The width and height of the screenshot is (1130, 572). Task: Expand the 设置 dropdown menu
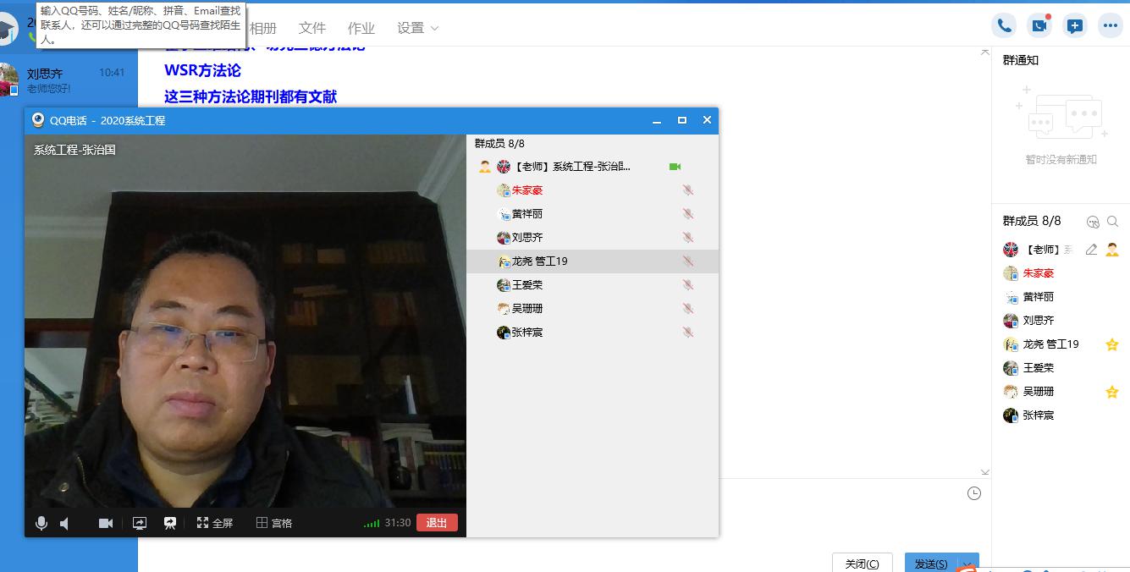pyautogui.click(x=418, y=28)
